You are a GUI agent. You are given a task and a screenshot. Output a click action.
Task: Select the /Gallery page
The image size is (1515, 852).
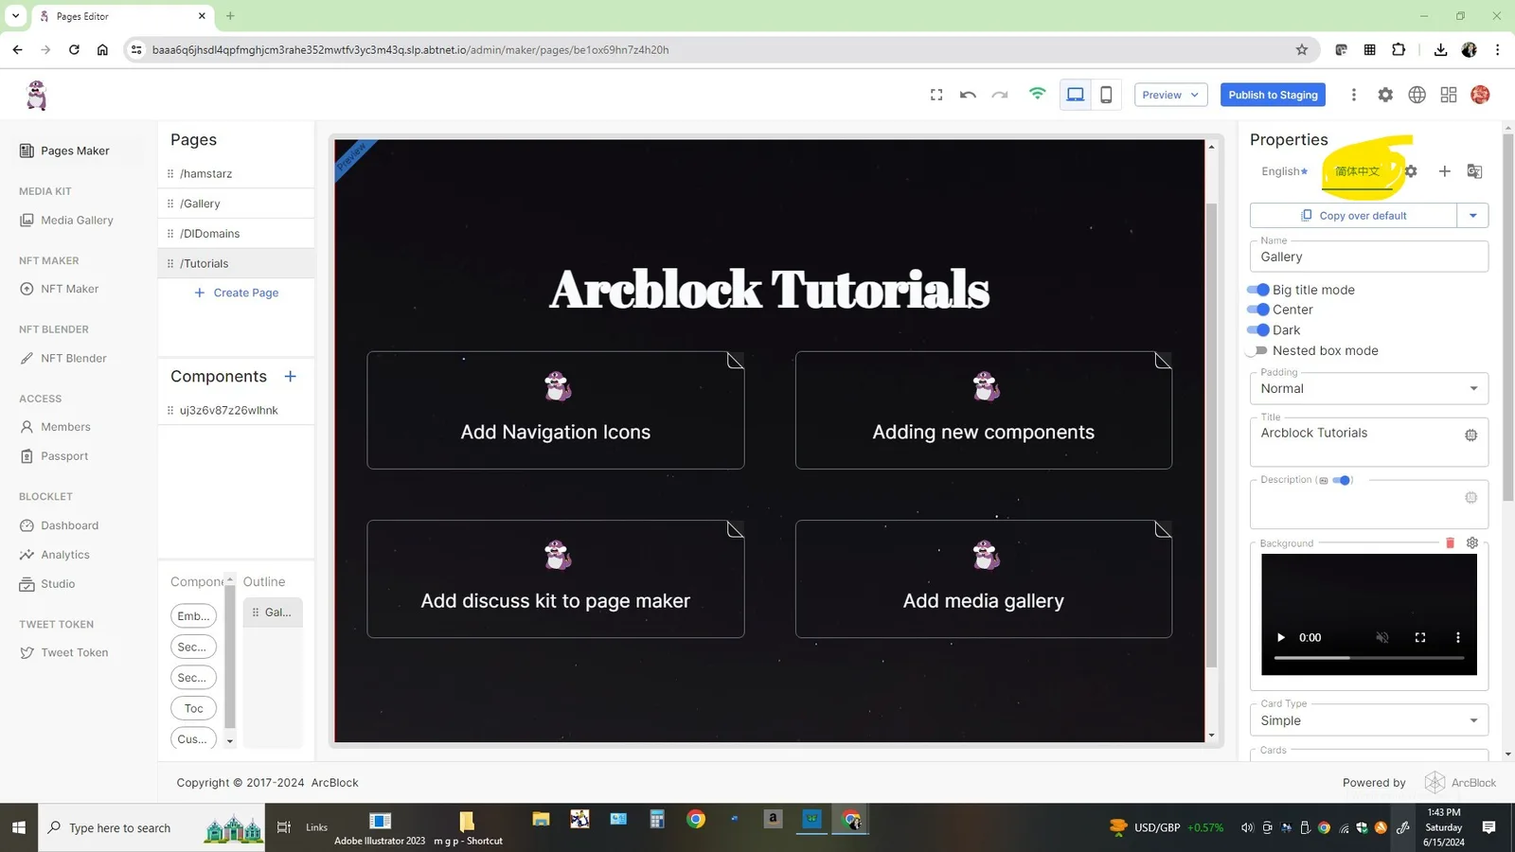pos(236,204)
